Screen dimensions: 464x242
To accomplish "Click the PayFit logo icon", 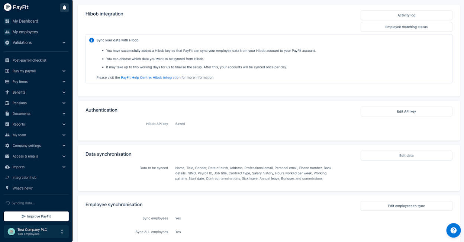I will point(7,7).
